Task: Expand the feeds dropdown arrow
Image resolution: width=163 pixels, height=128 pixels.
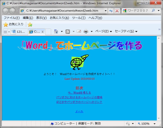Action: point(73,31)
